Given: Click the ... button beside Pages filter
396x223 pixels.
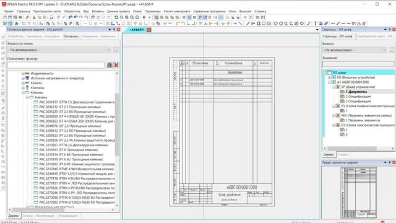Looking at the screenshot, I should (x=392, y=50).
